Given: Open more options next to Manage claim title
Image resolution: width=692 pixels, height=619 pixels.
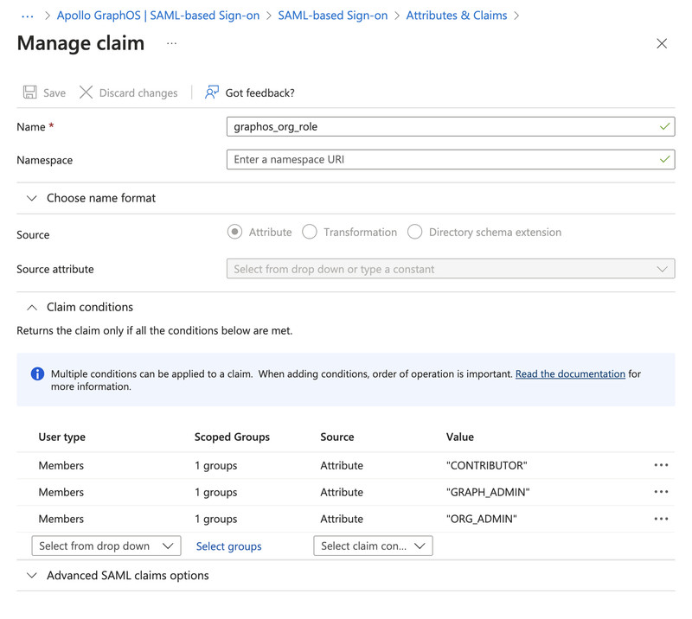Looking at the screenshot, I should 171,43.
